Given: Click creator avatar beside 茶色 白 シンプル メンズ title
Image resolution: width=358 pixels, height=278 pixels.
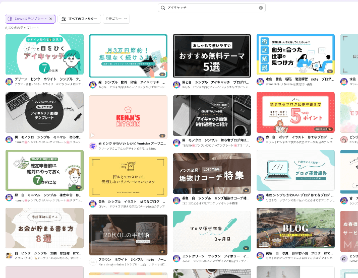Looking at the screenshot, I should (176, 200).
